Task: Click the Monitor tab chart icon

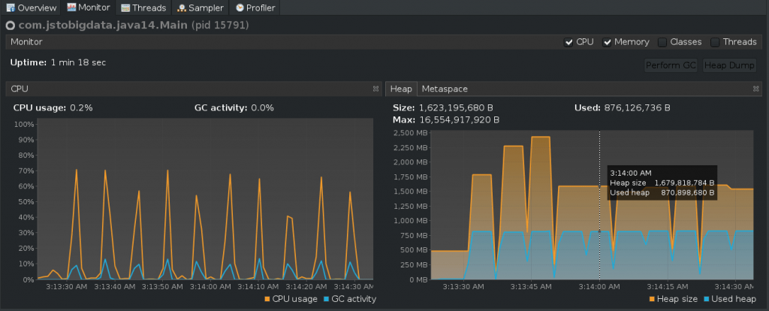Action: [x=71, y=8]
